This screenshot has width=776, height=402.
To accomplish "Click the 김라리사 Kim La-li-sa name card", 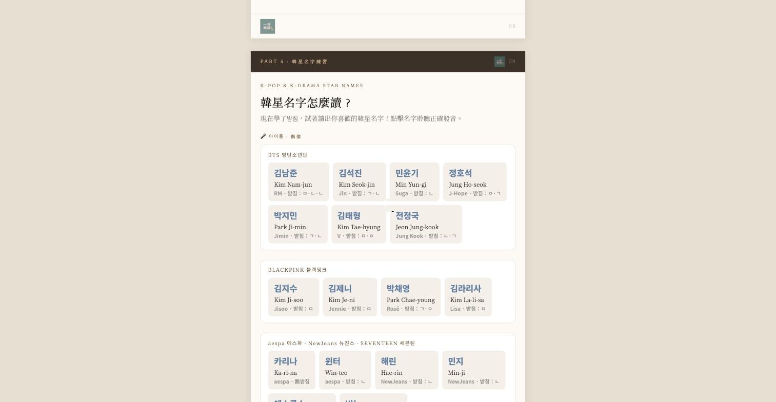I will click(468, 297).
